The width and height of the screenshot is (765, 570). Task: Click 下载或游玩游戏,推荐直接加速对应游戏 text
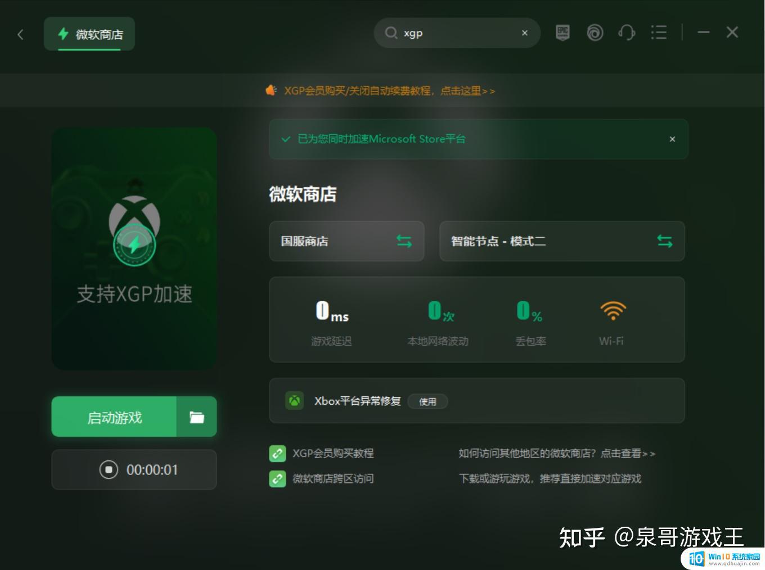pos(550,478)
